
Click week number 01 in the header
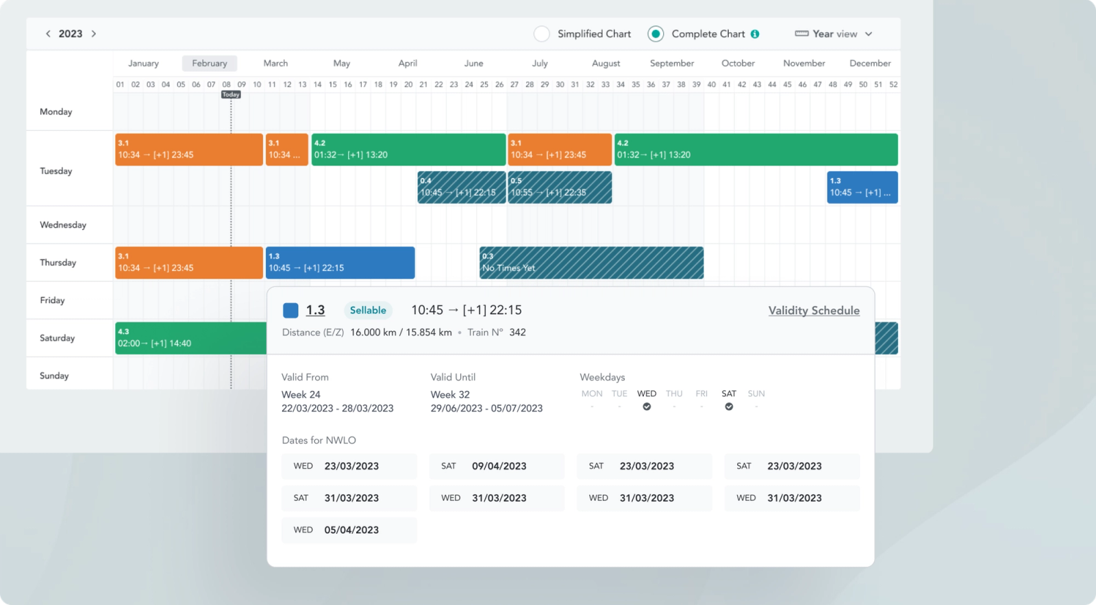coord(121,84)
